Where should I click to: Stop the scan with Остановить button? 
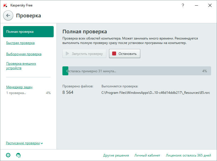tap(125, 53)
